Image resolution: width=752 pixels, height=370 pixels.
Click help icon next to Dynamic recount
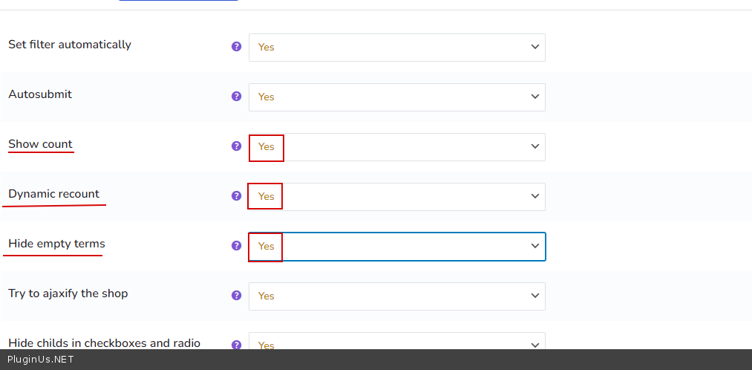(x=236, y=195)
